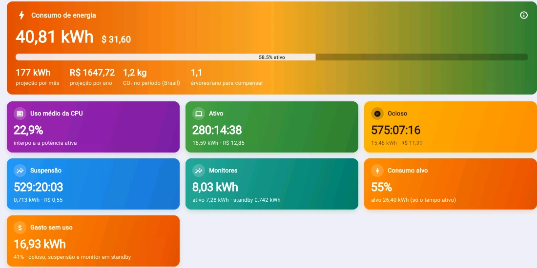Click the 'projeção por mês' label
The height and width of the screenshot is (268, 537).
pyautogui.click(x=37, y=83)
